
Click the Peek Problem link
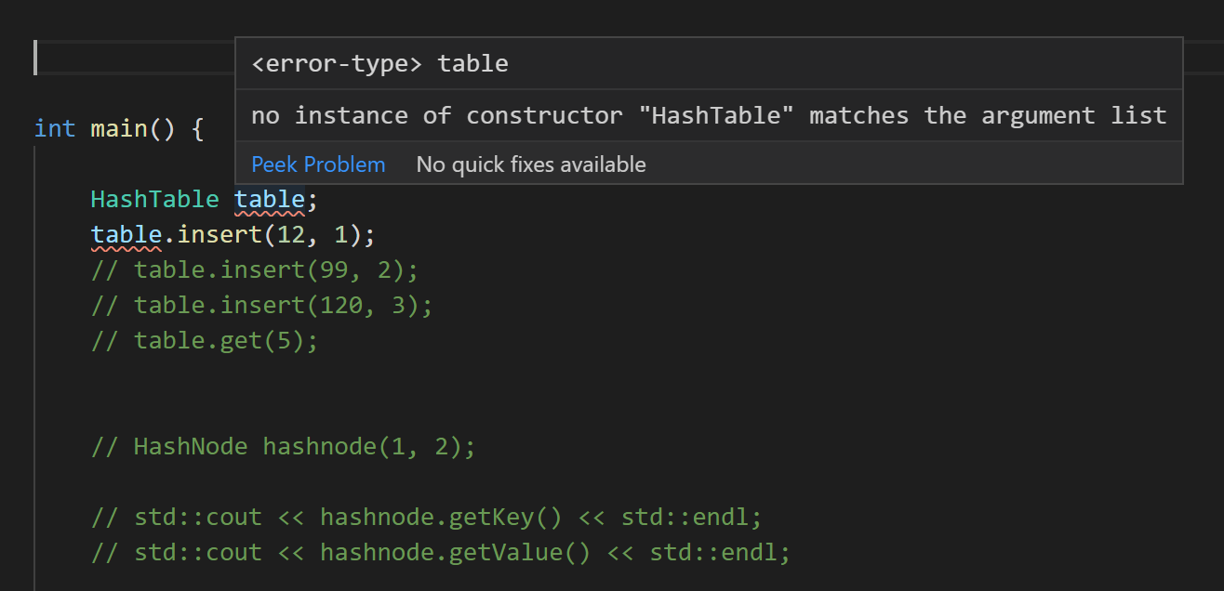point(318,164)
